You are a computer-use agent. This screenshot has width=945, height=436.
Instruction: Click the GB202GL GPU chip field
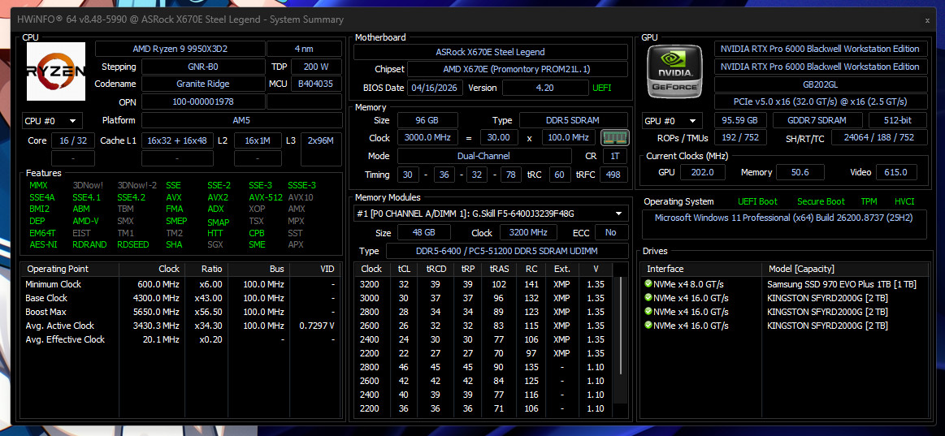(820, 84)
